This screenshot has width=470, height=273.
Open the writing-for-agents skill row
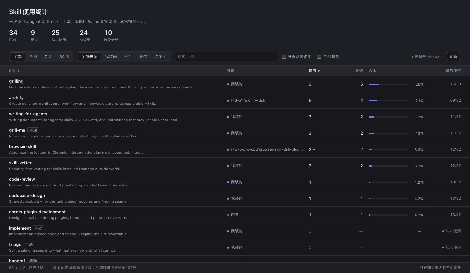pyautogui.click(x=235, y=117)
